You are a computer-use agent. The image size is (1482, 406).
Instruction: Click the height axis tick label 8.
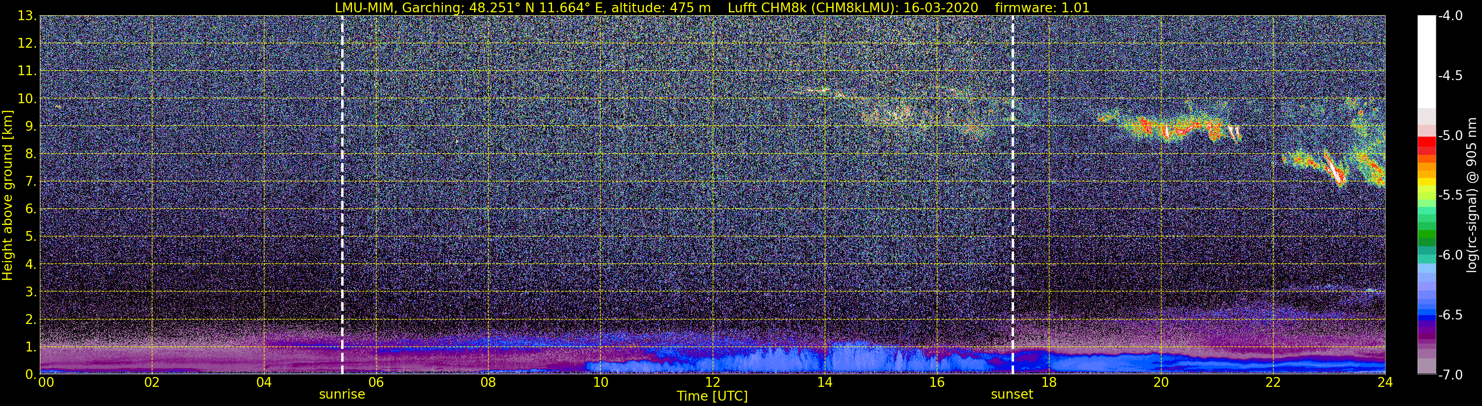pos(30,154)
